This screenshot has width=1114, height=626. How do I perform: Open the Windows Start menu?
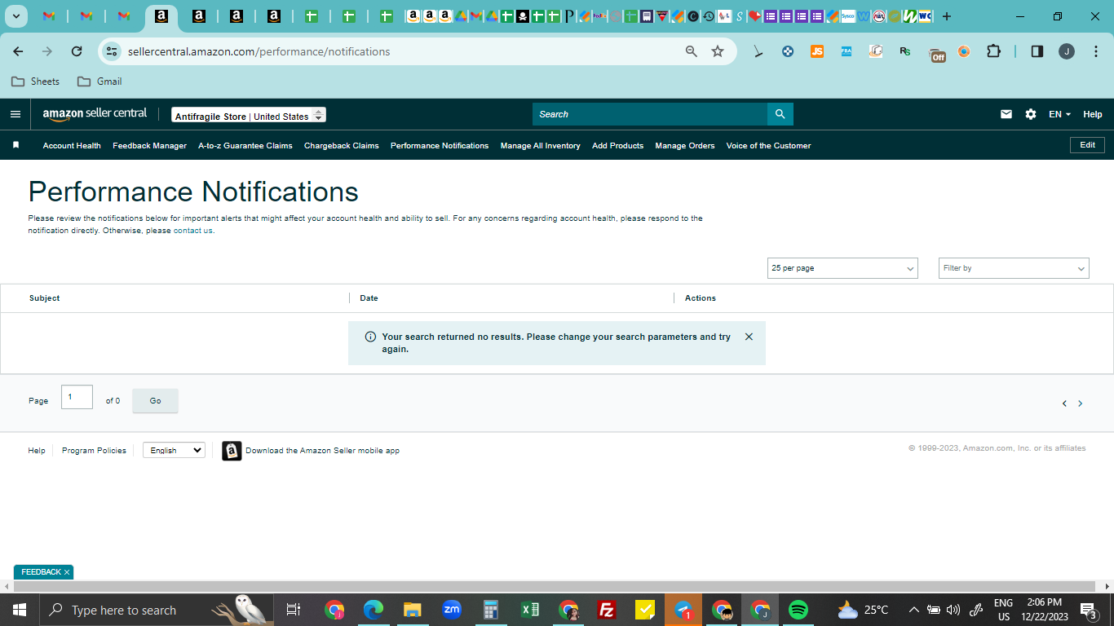point(20,610)
